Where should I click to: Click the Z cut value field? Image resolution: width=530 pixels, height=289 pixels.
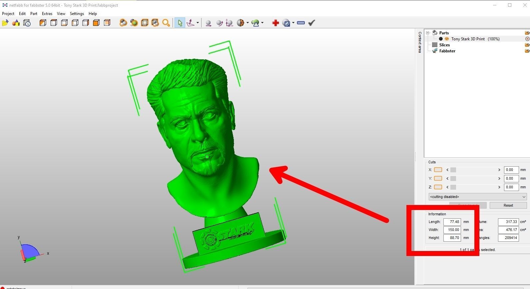pyautogui.click(x=511, y=187)
